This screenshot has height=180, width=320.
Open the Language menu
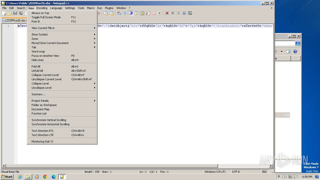click(x=56, y=8)
